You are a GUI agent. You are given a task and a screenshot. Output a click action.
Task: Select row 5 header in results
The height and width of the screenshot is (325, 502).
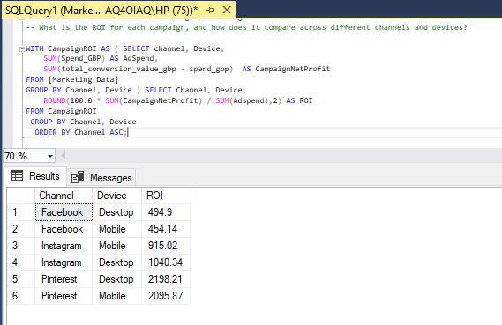click(21, 279)
